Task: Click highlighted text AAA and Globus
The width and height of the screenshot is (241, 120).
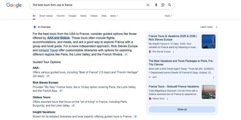Action: (x=59, y=38)
